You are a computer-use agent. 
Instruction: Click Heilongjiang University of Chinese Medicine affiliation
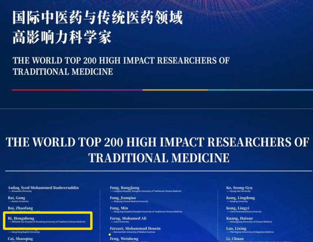[249, 222]
